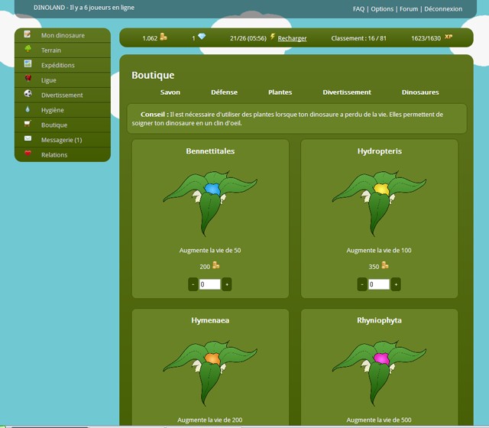Decrease Bennettitales quantity with minus button
489x428 pixels.
(193, 284)
